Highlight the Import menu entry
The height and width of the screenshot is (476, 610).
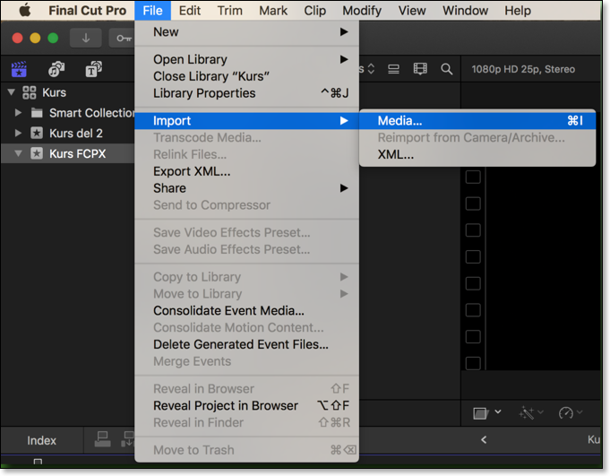[x=246, y=121]
